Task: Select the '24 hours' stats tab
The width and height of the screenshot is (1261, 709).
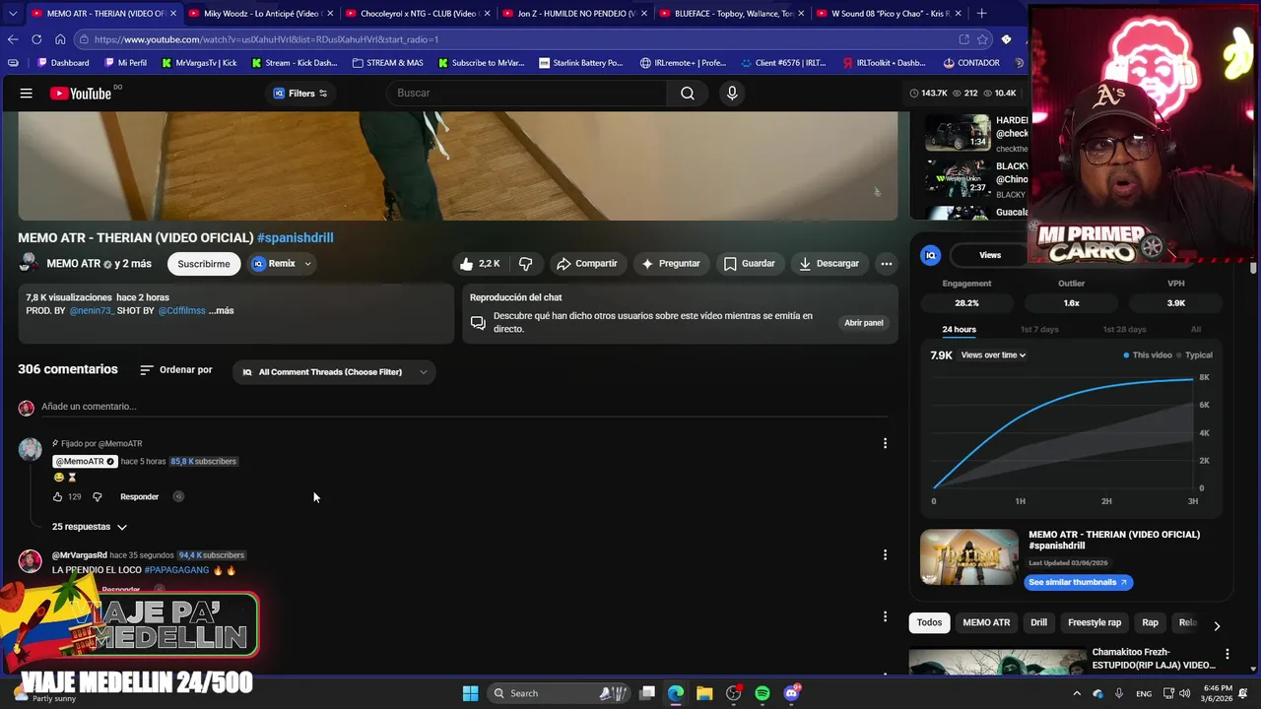Action: pos(959,330)
